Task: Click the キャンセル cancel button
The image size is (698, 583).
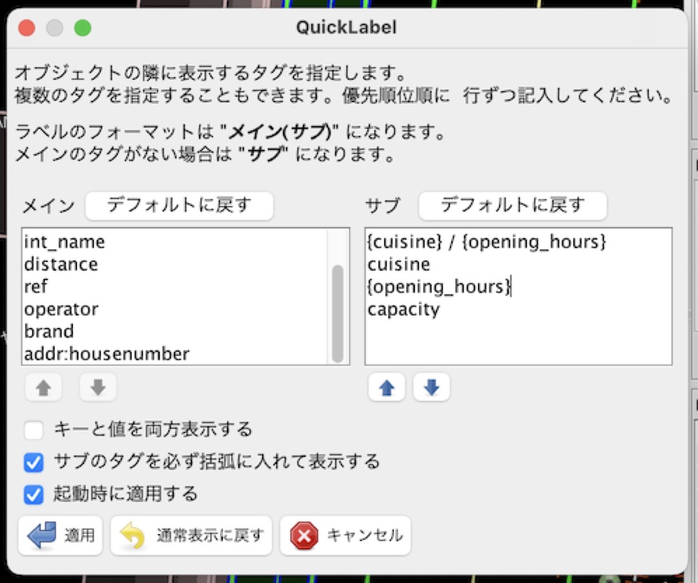Action: point(346,535)
